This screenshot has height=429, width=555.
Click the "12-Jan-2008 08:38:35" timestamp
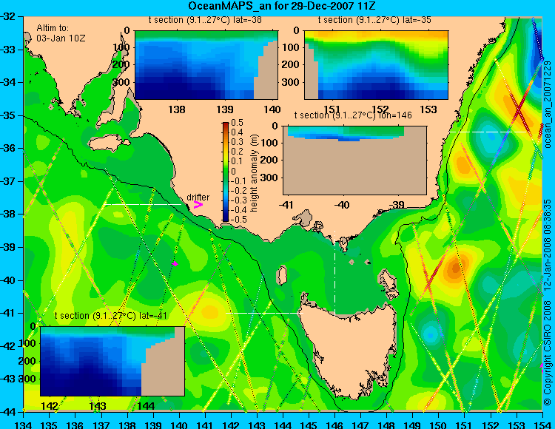pyautogui.click(x=548, y=245)
